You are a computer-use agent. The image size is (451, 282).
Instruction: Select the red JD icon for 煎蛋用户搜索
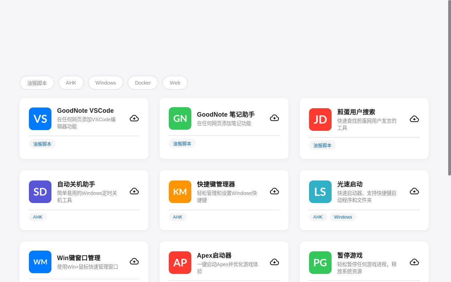click(x=320, y=119)
